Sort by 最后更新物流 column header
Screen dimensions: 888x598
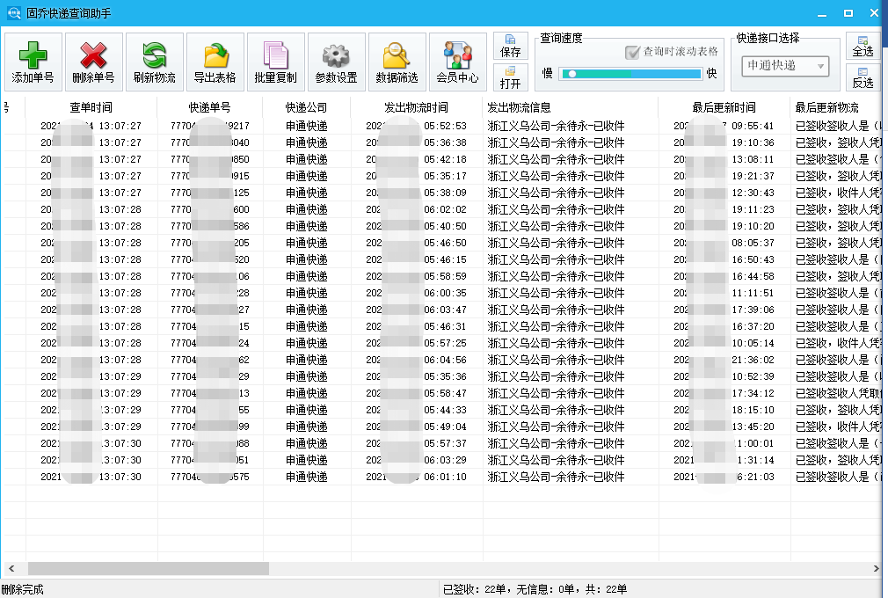pos(836,107)
